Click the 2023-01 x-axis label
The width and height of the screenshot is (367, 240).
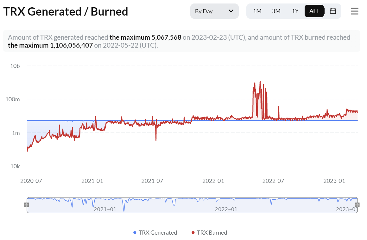(x=334, y=181)
